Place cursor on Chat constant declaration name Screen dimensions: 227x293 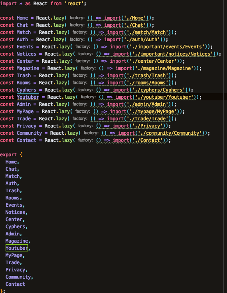[x=22, y=25]
